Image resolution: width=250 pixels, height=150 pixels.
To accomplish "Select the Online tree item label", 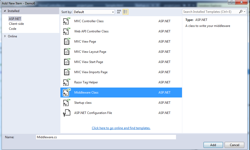I will [x=13, y=36].
